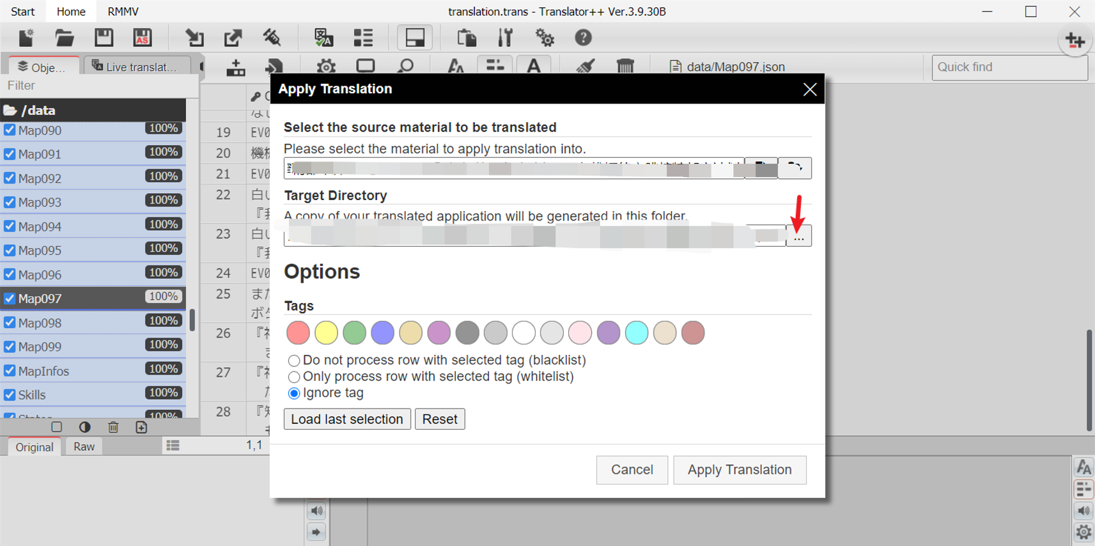Collapse the /data folder header
This screenshot has height=546, width=1095.
93,110
